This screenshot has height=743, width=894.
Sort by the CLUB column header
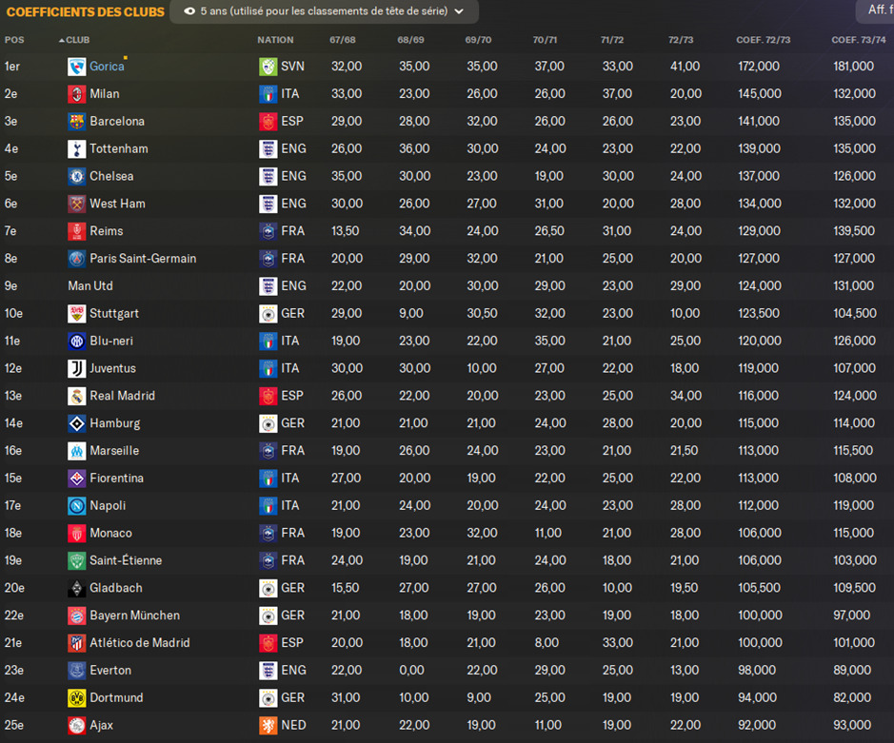[x=77, y=40]
